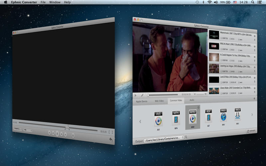266x166 pixels.
Task: Jump to the start in player window
Action: 49,132
